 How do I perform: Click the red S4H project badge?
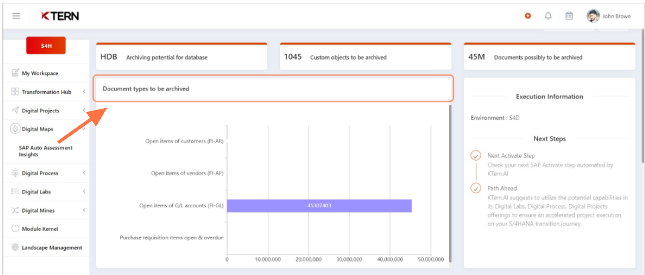(46, 46)
